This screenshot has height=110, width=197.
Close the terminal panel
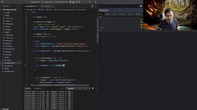96,88
